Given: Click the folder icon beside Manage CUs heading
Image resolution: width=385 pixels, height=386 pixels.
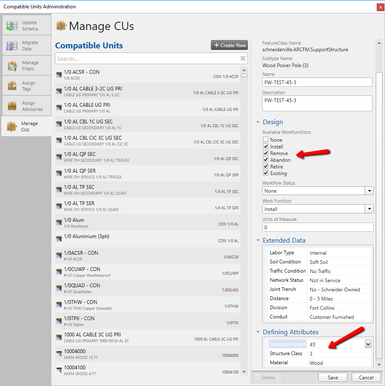Looking at the screenshot, I should (x=62, y=26).
